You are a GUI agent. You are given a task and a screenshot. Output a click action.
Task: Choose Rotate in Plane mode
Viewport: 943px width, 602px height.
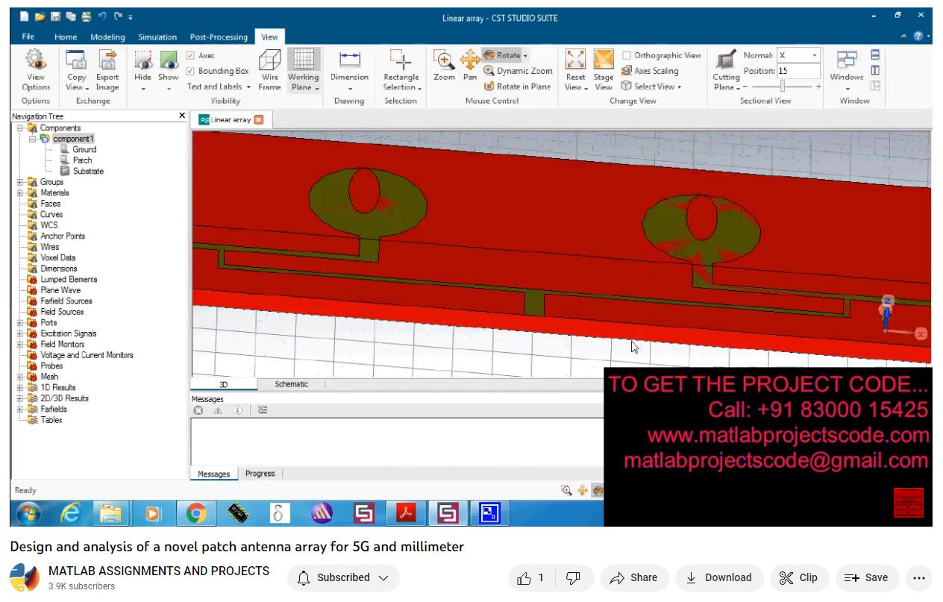click(517, 87)
